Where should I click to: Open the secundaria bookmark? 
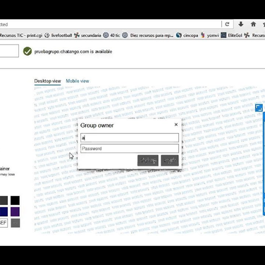tap(87, 35)
